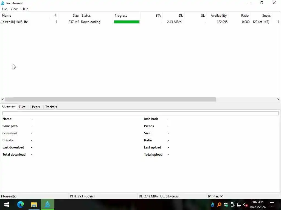The width and height of the screenshot is (281, 210).
Task: Open the File menu
Action: pyautogui.click(x=4, y=9)
